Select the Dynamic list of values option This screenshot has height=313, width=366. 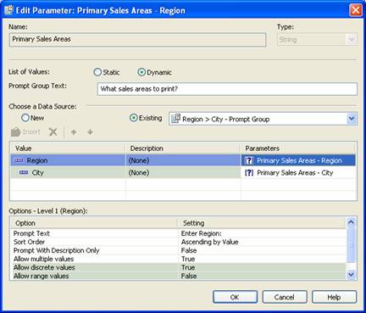click(154, 72)
